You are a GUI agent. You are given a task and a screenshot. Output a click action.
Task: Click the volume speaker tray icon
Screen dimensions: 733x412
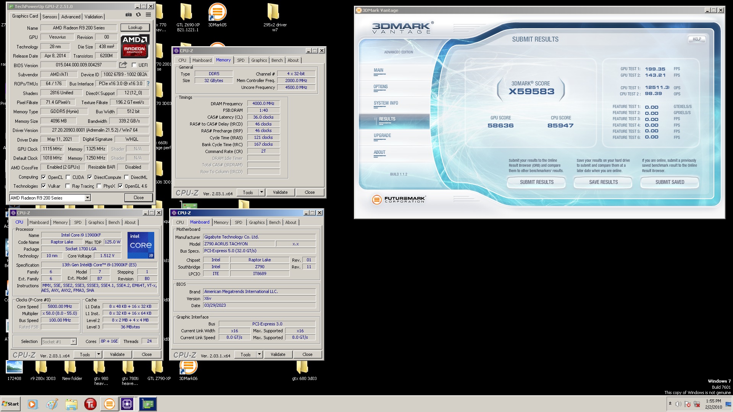(x=678, y=404)
